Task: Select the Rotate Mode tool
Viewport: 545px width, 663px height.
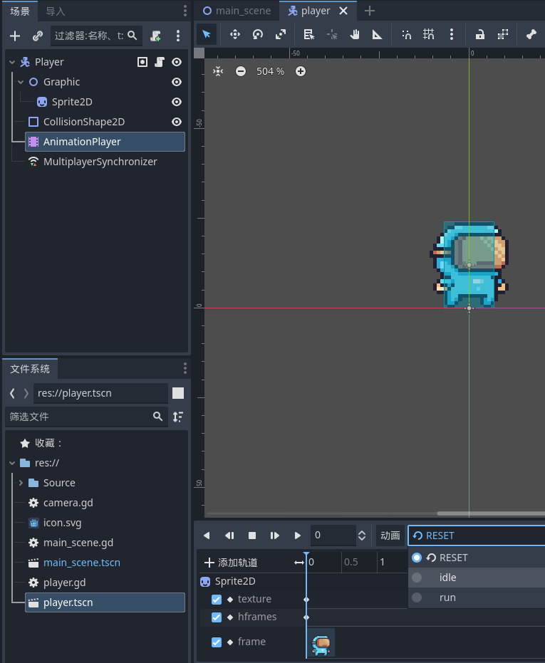Action: point(258,34)
